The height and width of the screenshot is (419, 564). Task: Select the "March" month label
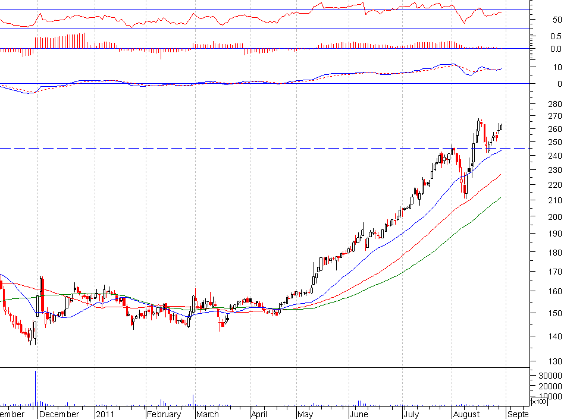coord(208,414)
